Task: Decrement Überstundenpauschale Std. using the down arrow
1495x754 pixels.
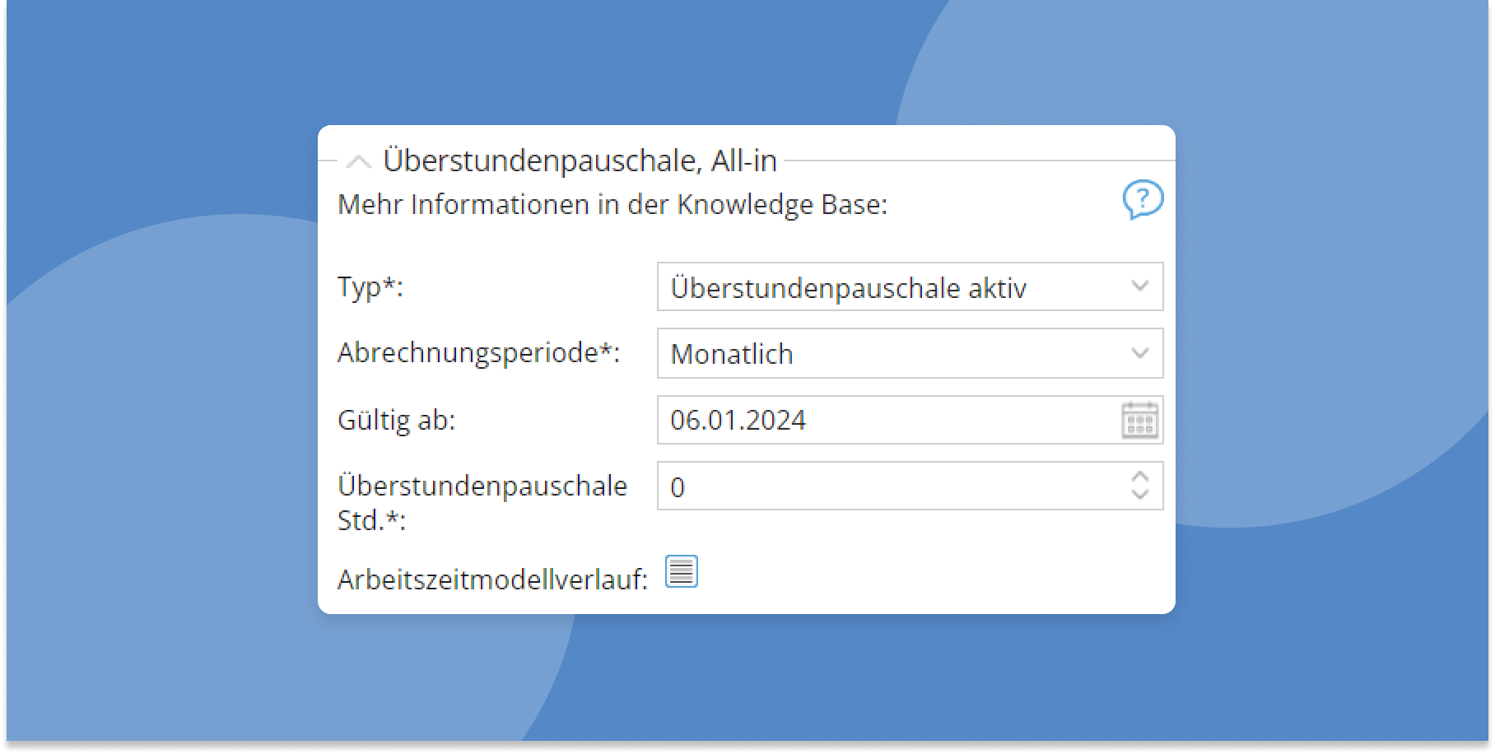Action: [1139, 494]
